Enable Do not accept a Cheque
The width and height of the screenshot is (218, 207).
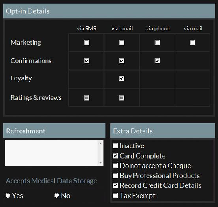[115, 166]
